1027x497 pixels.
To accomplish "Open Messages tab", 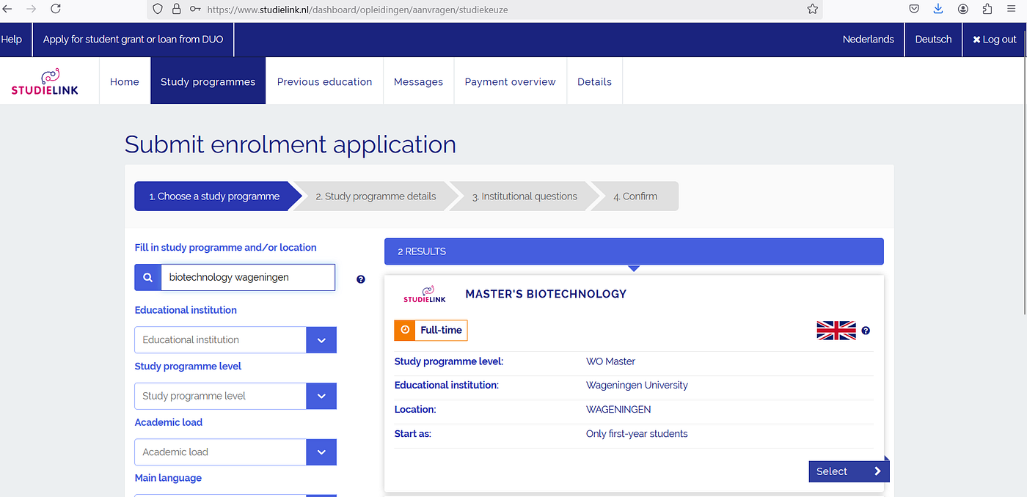I will pos(418,81).
